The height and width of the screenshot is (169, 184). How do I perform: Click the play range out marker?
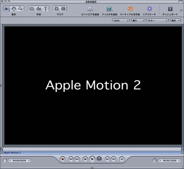coord(183,149)
